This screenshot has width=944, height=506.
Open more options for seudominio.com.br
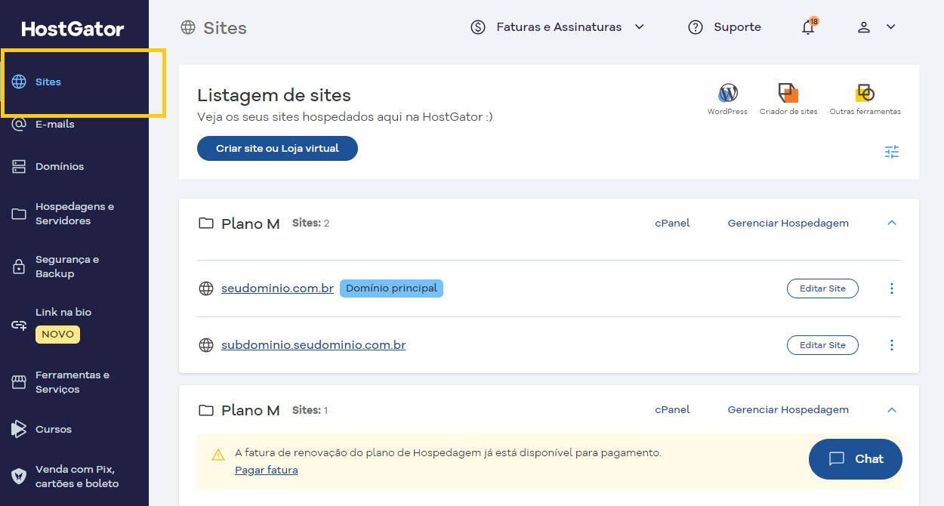892,288
